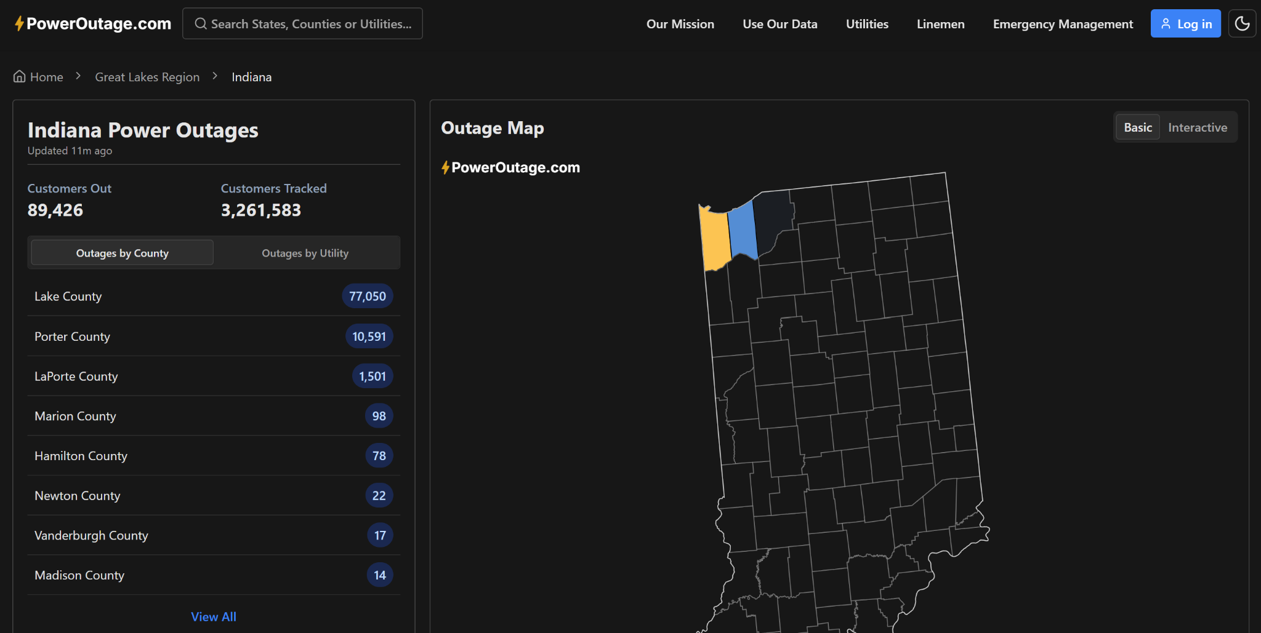Viewport: 1261px width, 633px height.
Task: Open LaPorte County outage row
Action: (214, 376)
